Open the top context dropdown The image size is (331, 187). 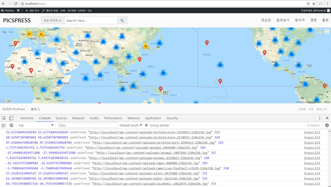tap(36, 125)
